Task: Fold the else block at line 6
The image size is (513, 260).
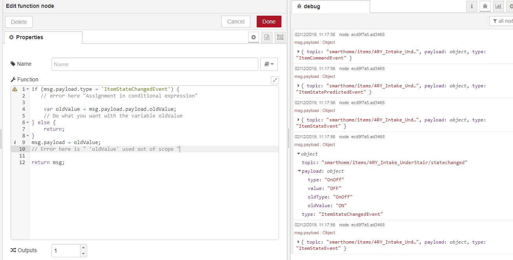Action: pyautogui.click(x=27, y=123)
